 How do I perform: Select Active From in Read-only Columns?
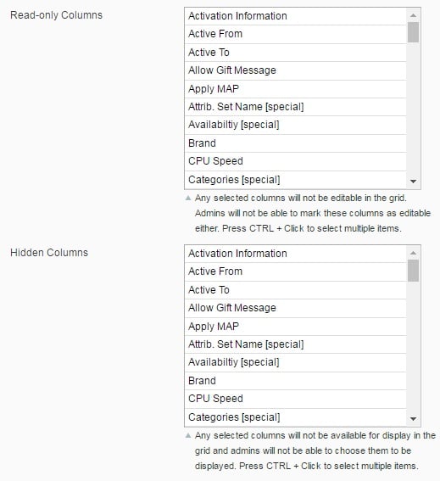(296, 34)
